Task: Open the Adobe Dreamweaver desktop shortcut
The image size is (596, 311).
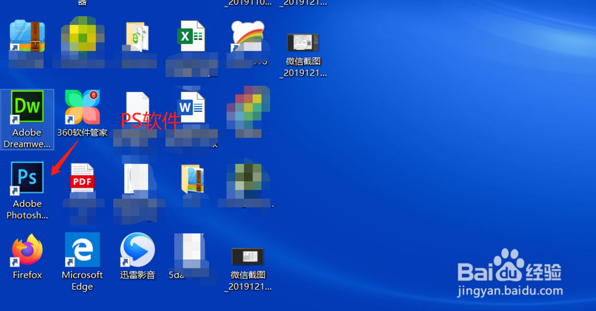Action: click(x=27, y=107)
